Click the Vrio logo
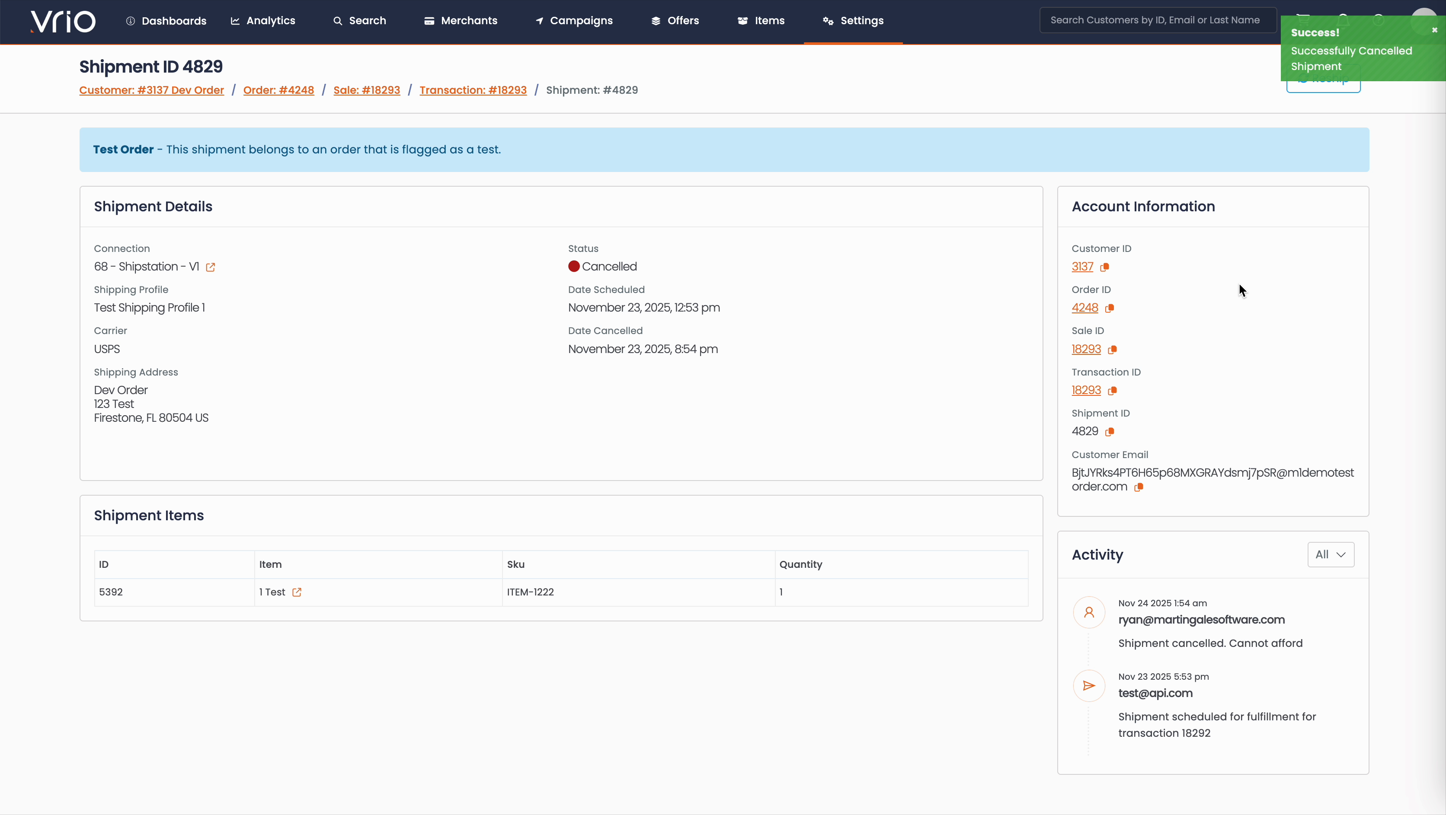The width and height of the screenshot is (1446, 815). [63, 21]
